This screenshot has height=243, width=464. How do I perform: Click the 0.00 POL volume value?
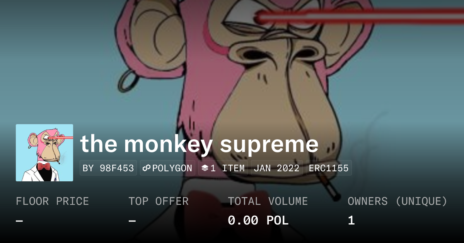point(258,221)
